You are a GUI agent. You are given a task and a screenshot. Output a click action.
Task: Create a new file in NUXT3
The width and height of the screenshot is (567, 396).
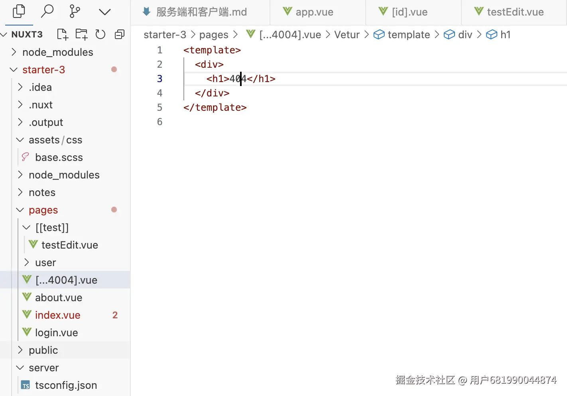[x=63, y=35]
